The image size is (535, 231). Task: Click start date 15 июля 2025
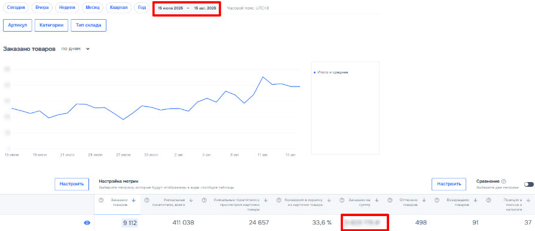coord(170,8)
